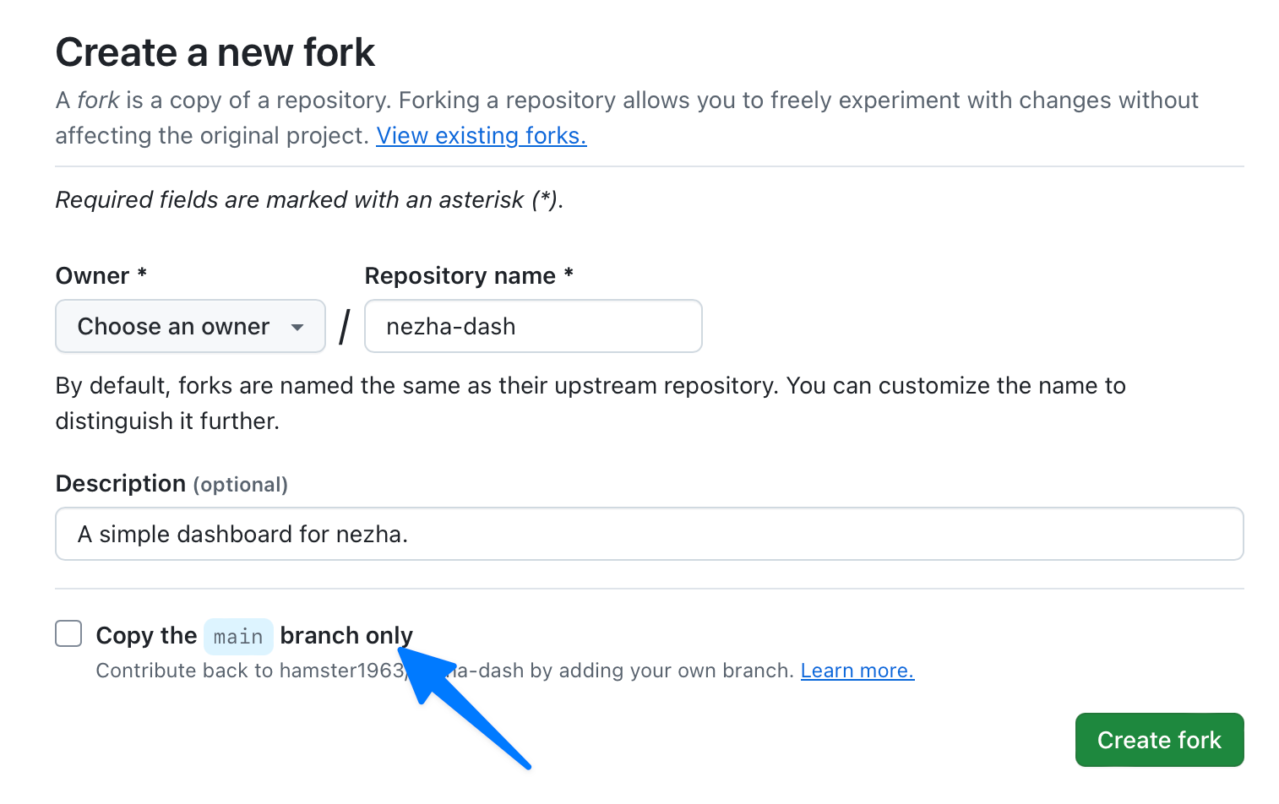Enable "Copy the main branch only" checkbox
Viewport: 1279px width, 804px height.
[68, 633]
